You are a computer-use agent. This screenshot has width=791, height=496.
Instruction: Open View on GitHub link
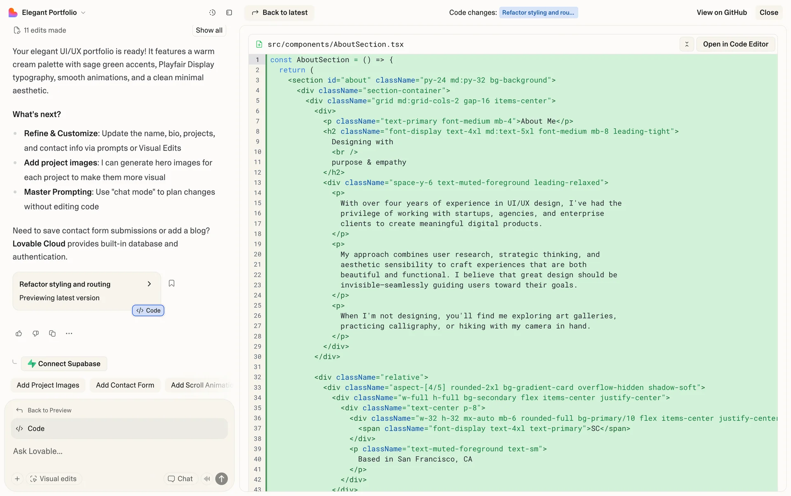coord(721,13)
